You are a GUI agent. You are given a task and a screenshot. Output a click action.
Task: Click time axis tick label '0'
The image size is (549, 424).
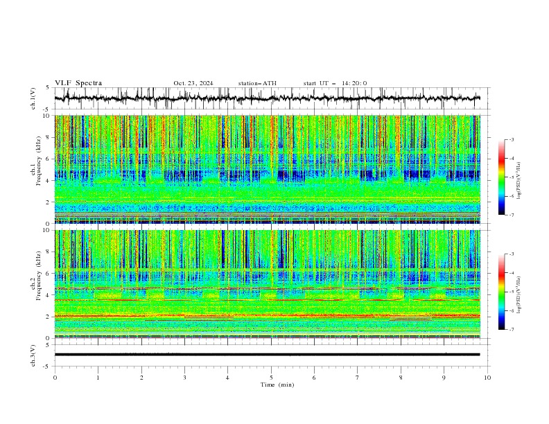55,378
